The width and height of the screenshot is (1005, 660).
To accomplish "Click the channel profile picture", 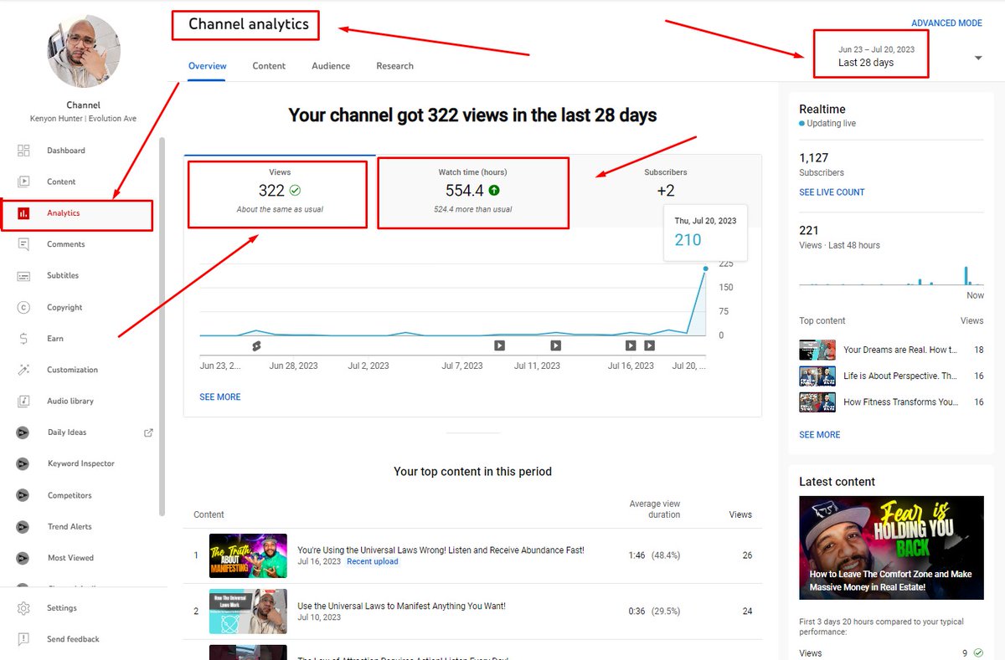I will pyautogui.click(x=84, y=51).
